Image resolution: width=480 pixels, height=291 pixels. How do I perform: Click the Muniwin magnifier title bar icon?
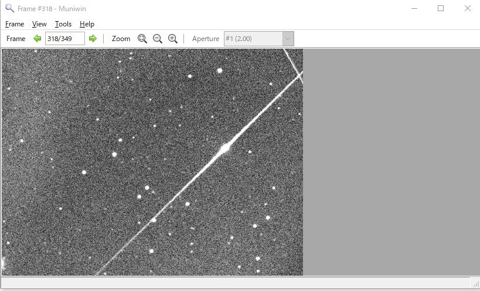pyautogui.click(x=10, y=8)
